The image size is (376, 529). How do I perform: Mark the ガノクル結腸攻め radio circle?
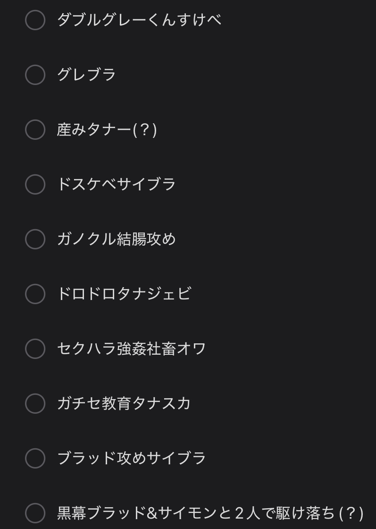pos(35,239)
